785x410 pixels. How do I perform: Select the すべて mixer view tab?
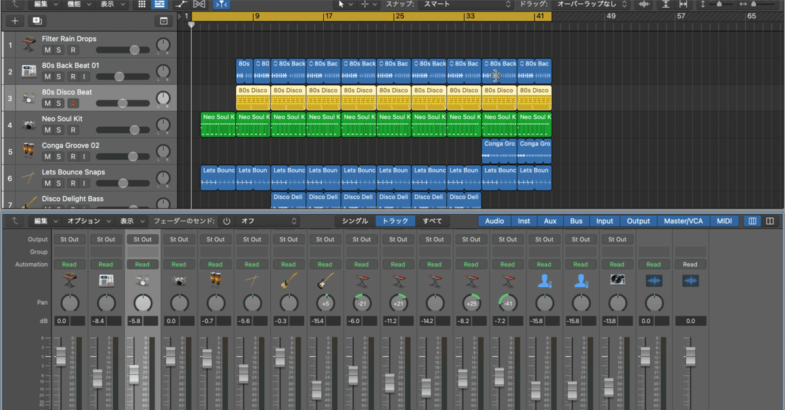(432, 221)
